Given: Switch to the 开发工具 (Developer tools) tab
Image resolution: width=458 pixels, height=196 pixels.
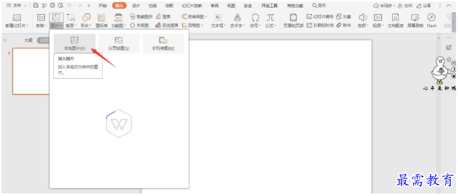Looking at the screenshot, I should tap(269, 6).
